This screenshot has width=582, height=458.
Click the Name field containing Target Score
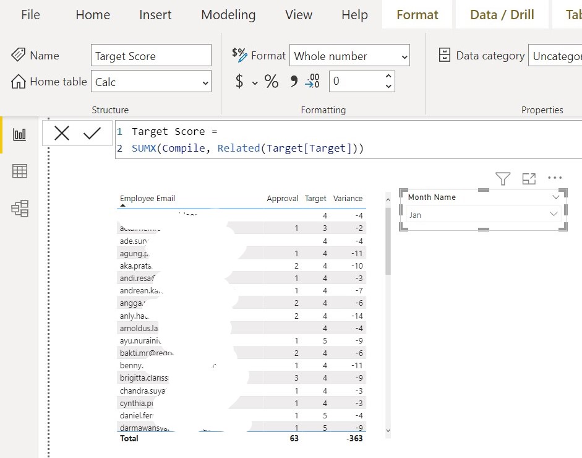[151, 55]
